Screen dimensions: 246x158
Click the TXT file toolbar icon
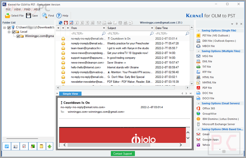(x=110, y=23)
